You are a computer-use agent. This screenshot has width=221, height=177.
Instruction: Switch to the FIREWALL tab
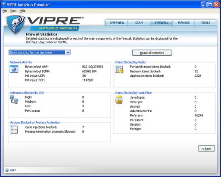click(161, 23)
